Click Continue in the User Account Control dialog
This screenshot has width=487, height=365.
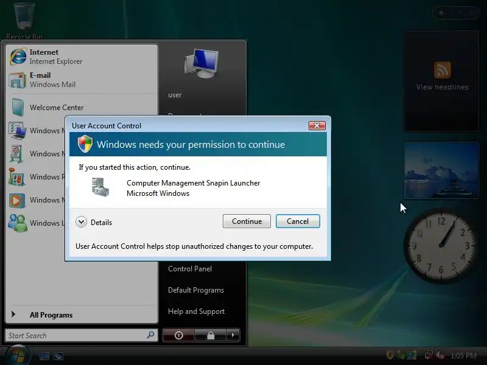click(247, 221)
